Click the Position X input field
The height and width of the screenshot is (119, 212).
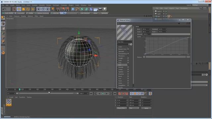pos(122,100)
